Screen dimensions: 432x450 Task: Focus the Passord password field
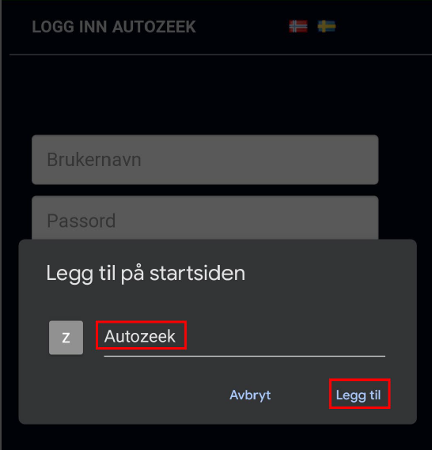205,217
